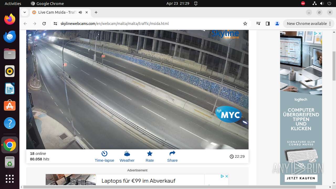
Task: Click the vertical page scrollbar
Action: point(334,66)
